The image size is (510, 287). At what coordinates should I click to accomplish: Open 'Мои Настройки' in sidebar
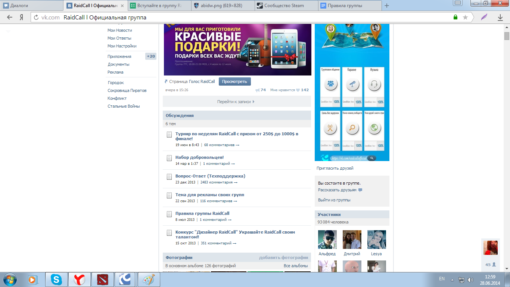point(122,46)
